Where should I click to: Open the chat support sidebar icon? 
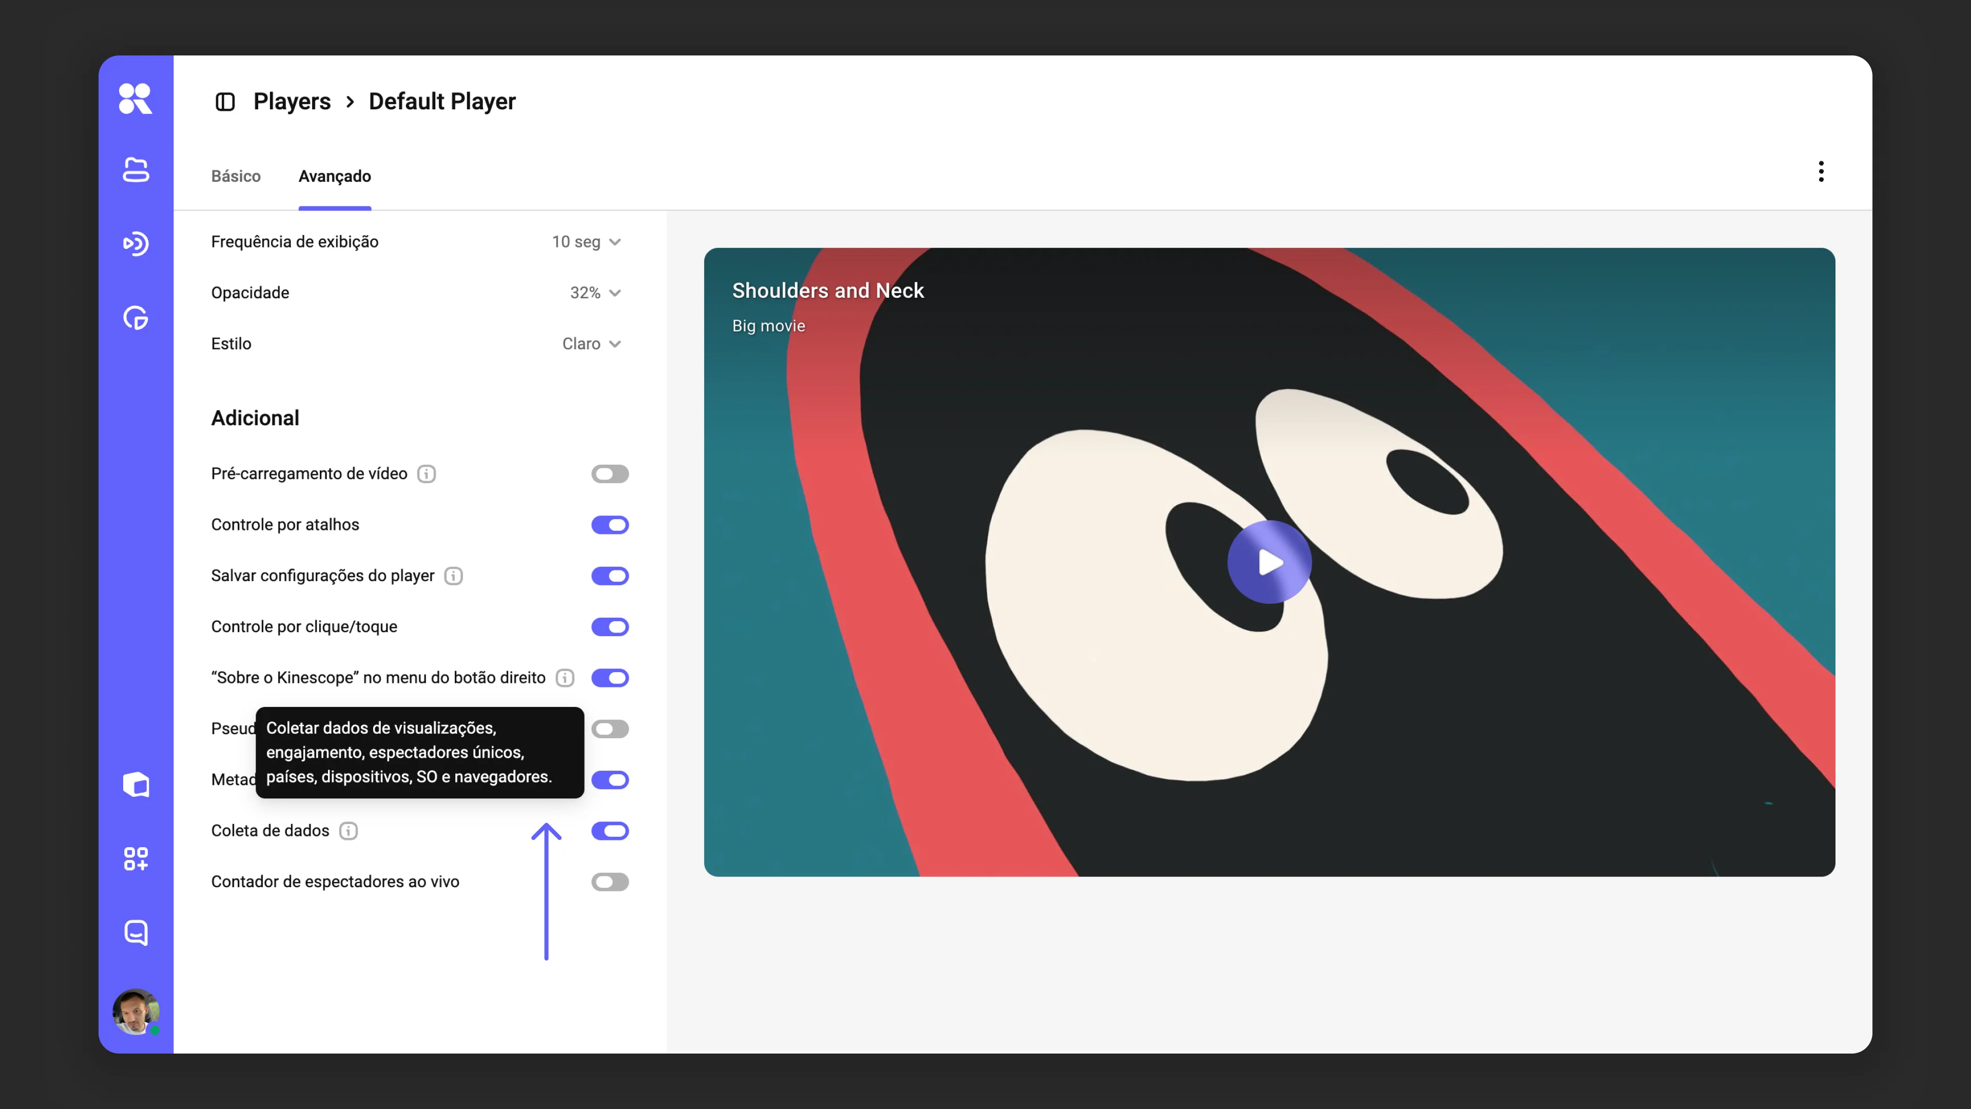pyautogui.click(x=136, y=932)
